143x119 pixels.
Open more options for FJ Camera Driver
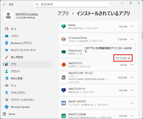pyautogui.click(x=132, y=39)
